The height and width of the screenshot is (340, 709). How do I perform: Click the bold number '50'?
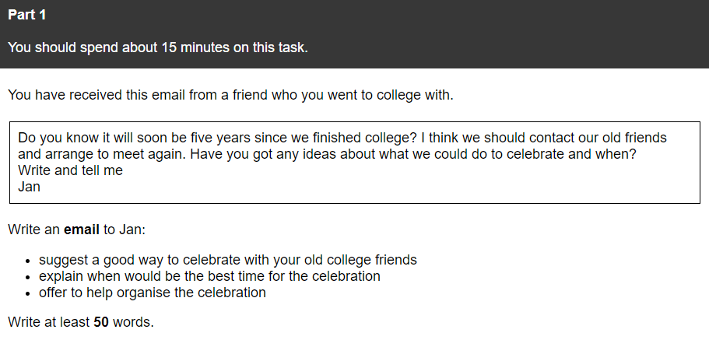101,322
